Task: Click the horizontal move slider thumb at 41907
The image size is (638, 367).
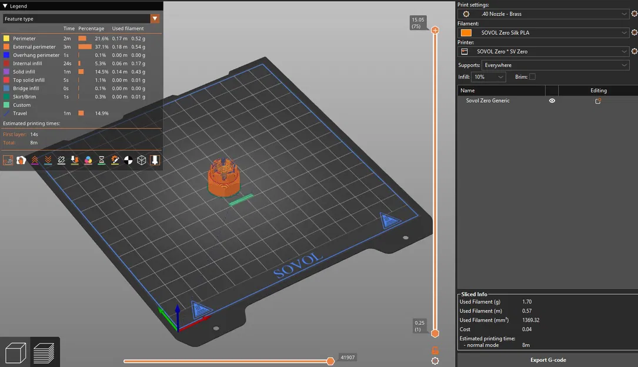Action: pyautogui.click(x=330, y=361)
